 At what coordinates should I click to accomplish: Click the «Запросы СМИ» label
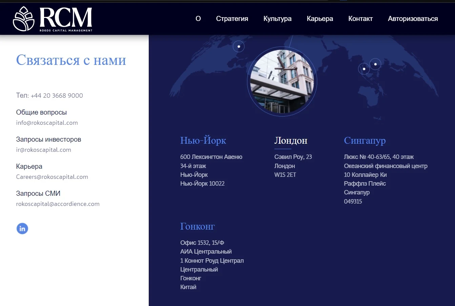pos(38,193)
